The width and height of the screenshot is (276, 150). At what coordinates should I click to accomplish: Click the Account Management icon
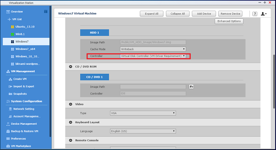(10, 117)
